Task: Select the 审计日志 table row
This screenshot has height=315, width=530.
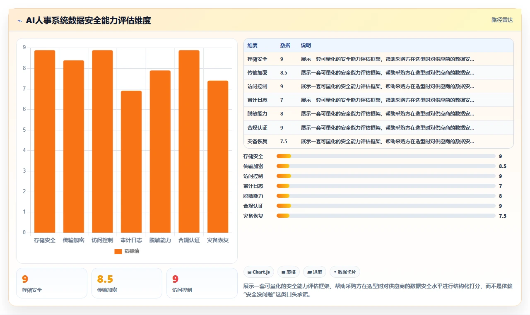Action: tap(378, 100)
